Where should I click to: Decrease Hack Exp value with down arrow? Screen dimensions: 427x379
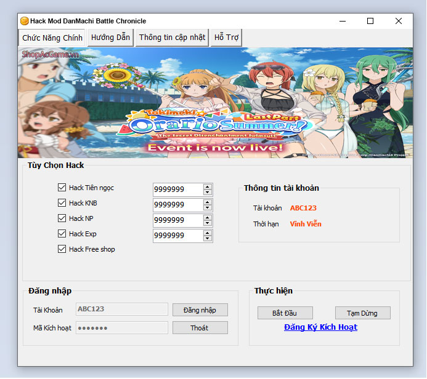208,239
